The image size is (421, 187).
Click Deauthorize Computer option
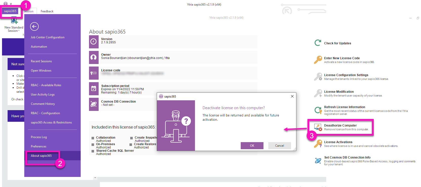click(x=340, y=125)
